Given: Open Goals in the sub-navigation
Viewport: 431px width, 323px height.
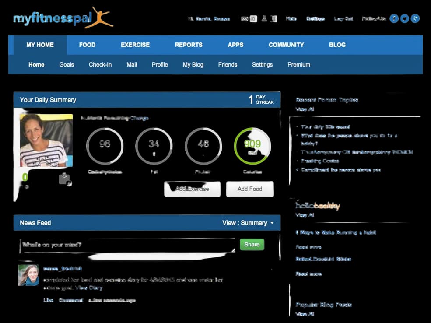Looking at the screenshot, I should [67, 65].
